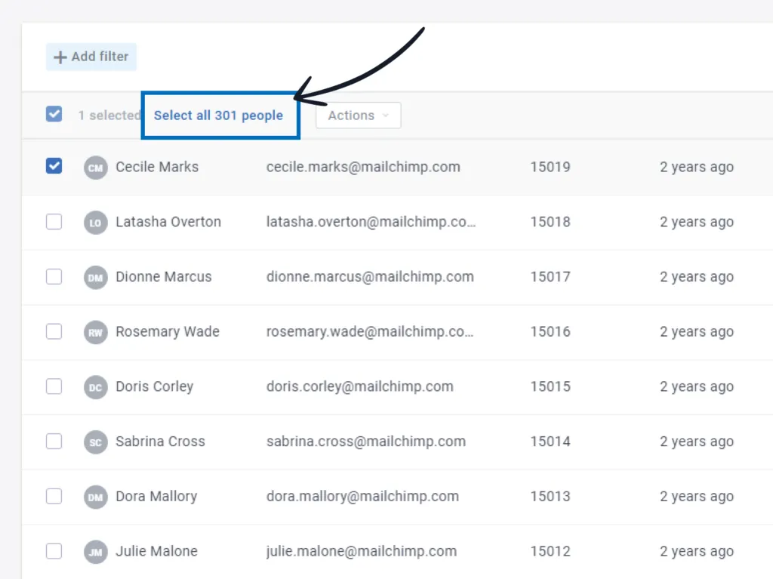Check the Rosemary Wade row checkbox
Screen dimensions: 773x579
(x=54, y=331)
